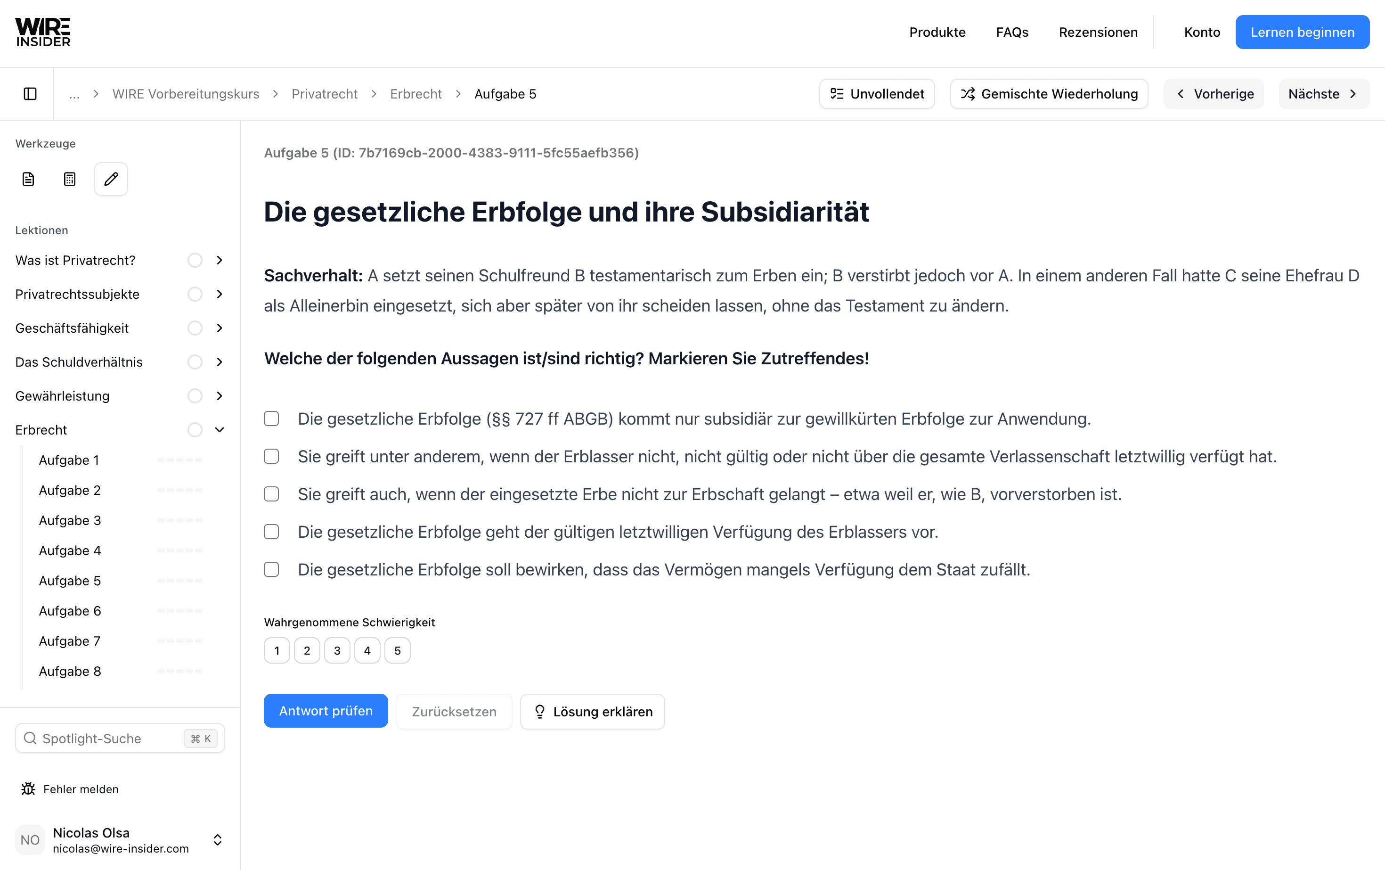Open Konto in the top navigation
The image size is (1385, 870).
(x=1202, y=32)
